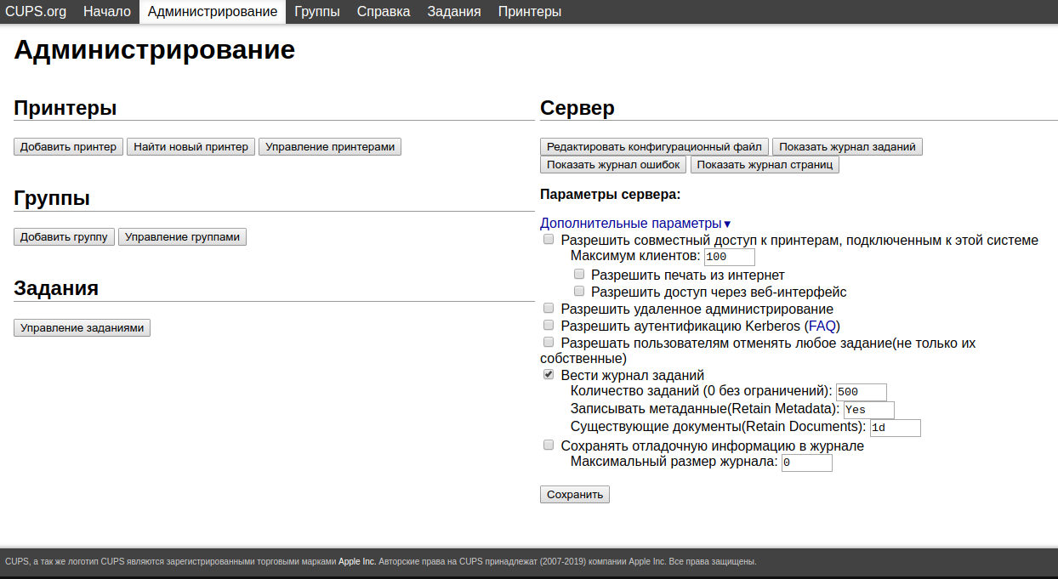Focus the Retain Documents field

pyautogui.click(x=896, y=428)
